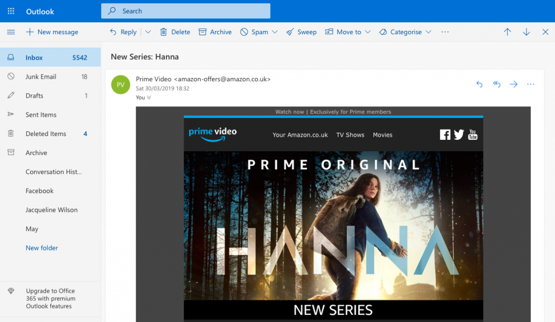Open the Deleted Items folder
Viewport: 555px width, 322px height.
click(x=50, y=134)
